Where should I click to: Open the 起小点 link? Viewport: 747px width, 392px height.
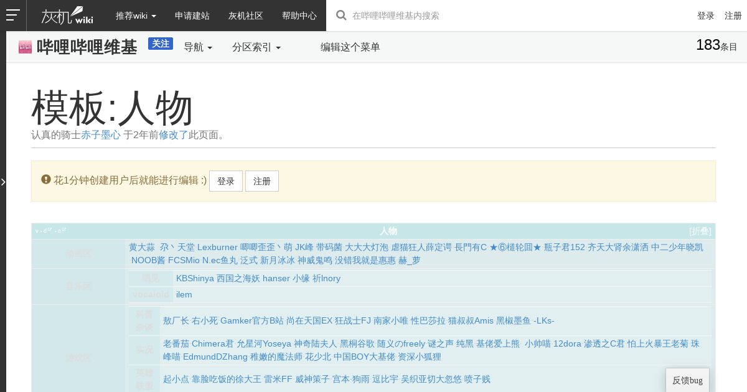(176, 379)
